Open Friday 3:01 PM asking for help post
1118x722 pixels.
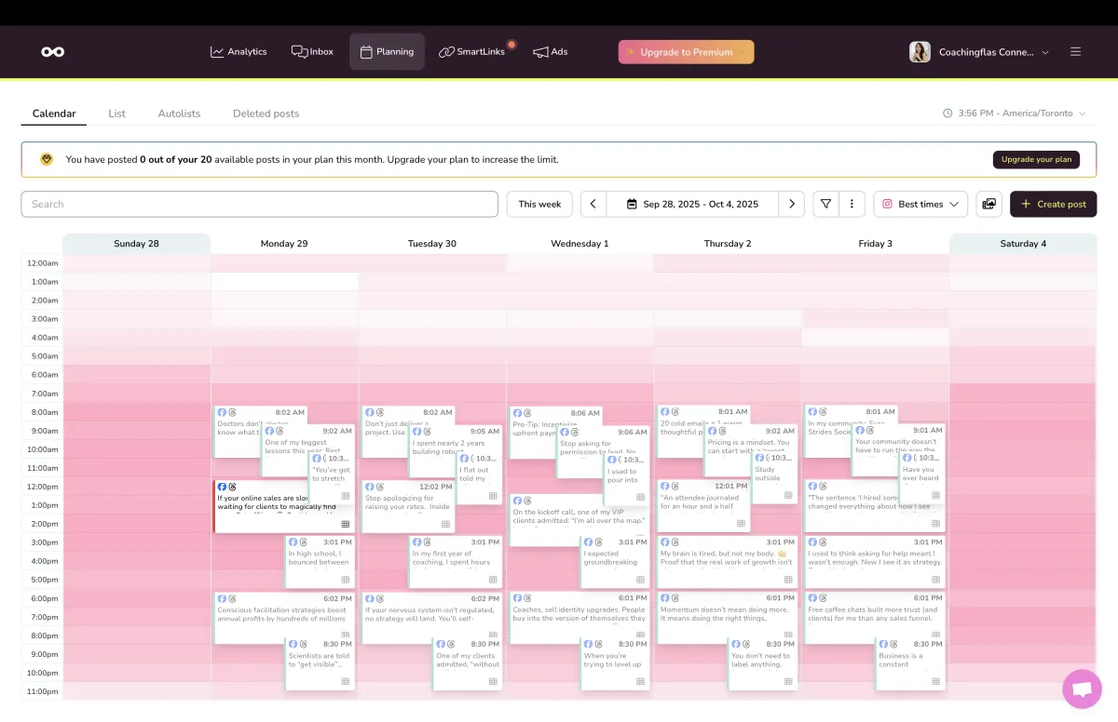click(875, 561)
